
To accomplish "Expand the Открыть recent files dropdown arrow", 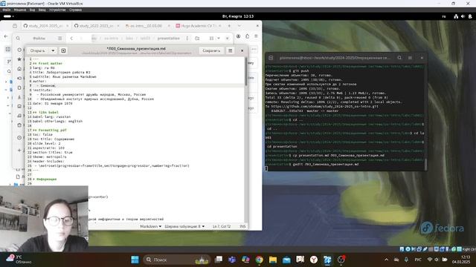I will [53, 50].
